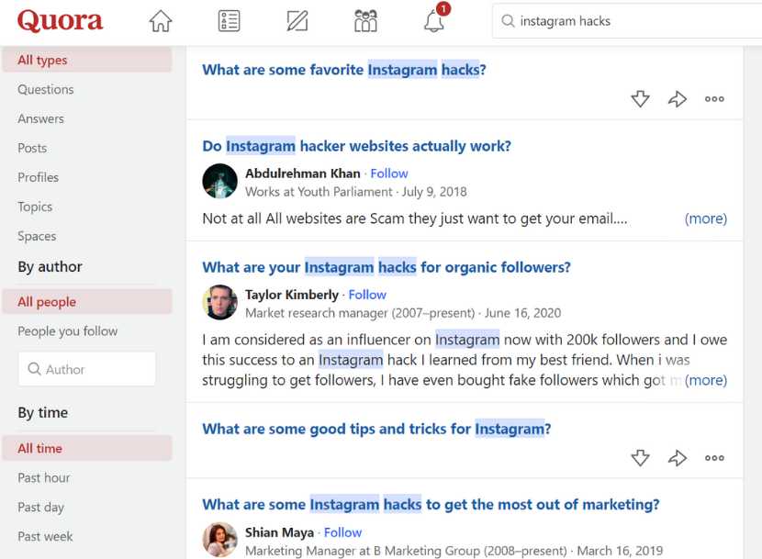Open 'Instagram hacks for organic followers' question
This screenshot has width=762, height=559.
(387, 267)
